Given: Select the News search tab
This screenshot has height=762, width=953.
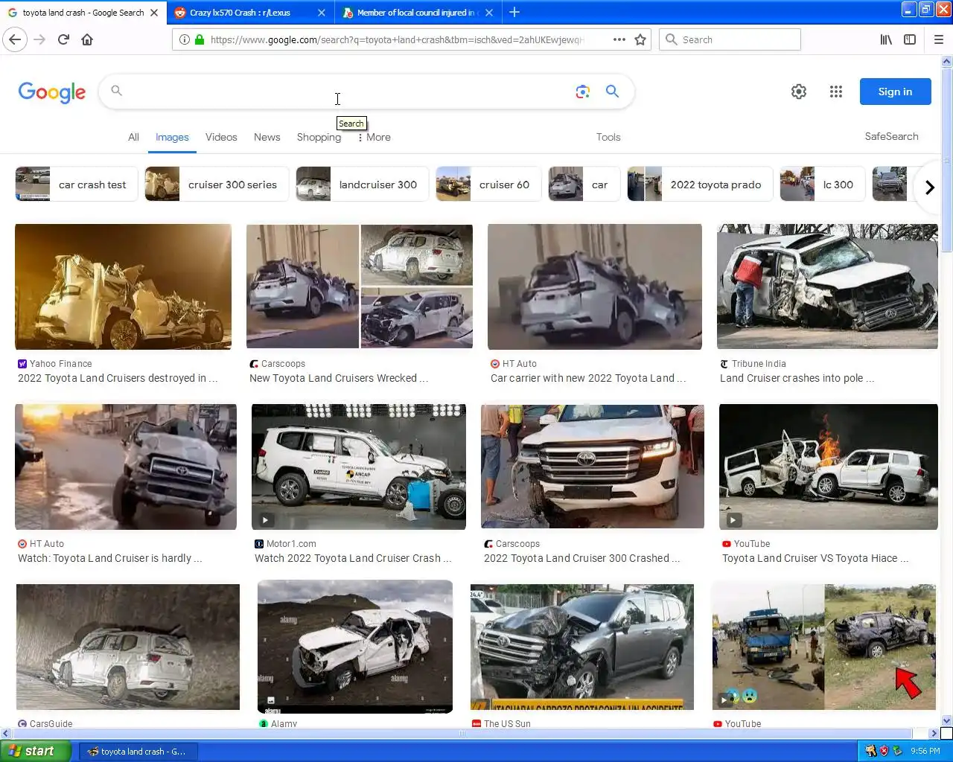Looking at the screenshot, I should pos(267,137).
